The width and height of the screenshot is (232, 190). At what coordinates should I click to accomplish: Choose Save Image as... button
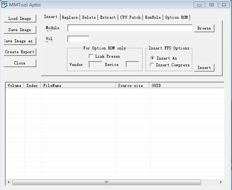point(20,41)
